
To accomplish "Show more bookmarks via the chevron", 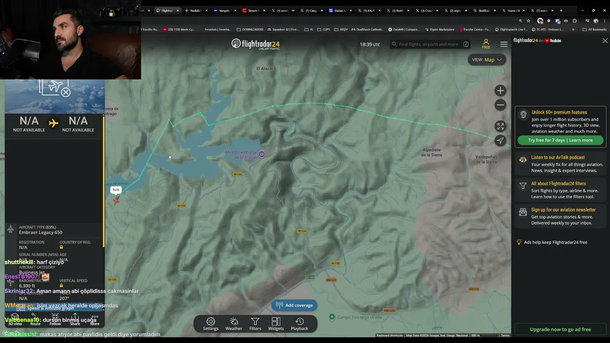I will point(573,30).
